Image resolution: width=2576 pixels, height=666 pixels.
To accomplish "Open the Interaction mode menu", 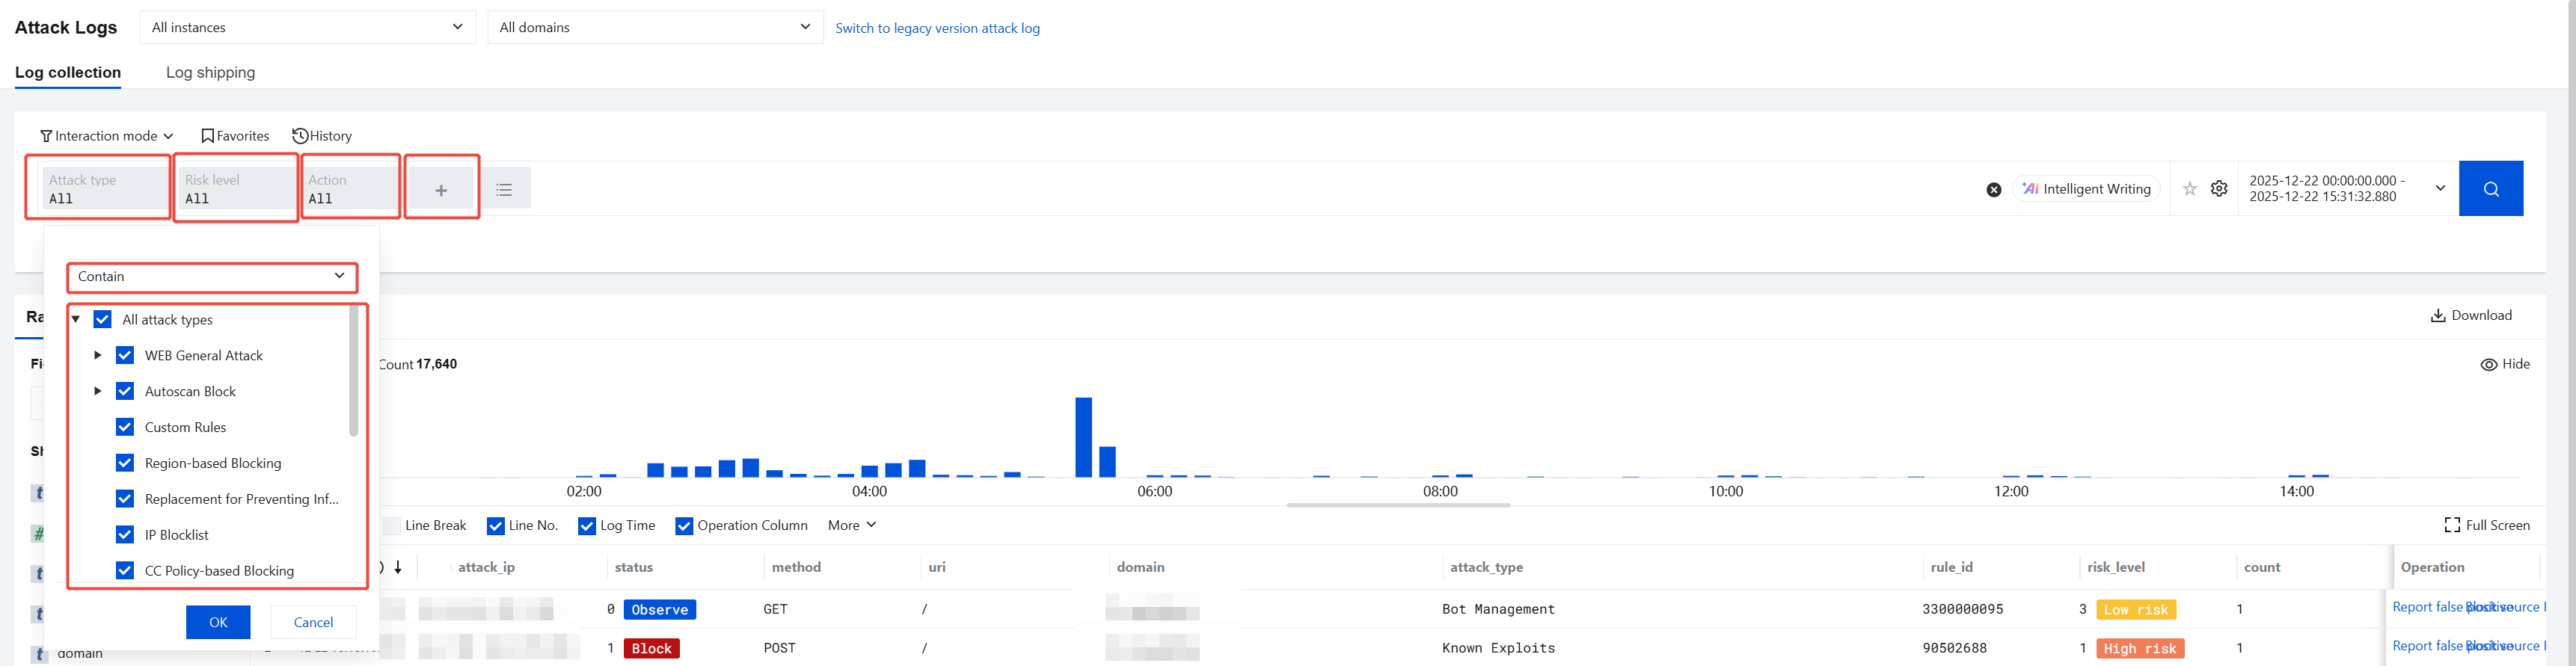I will [x=106, y=136].
